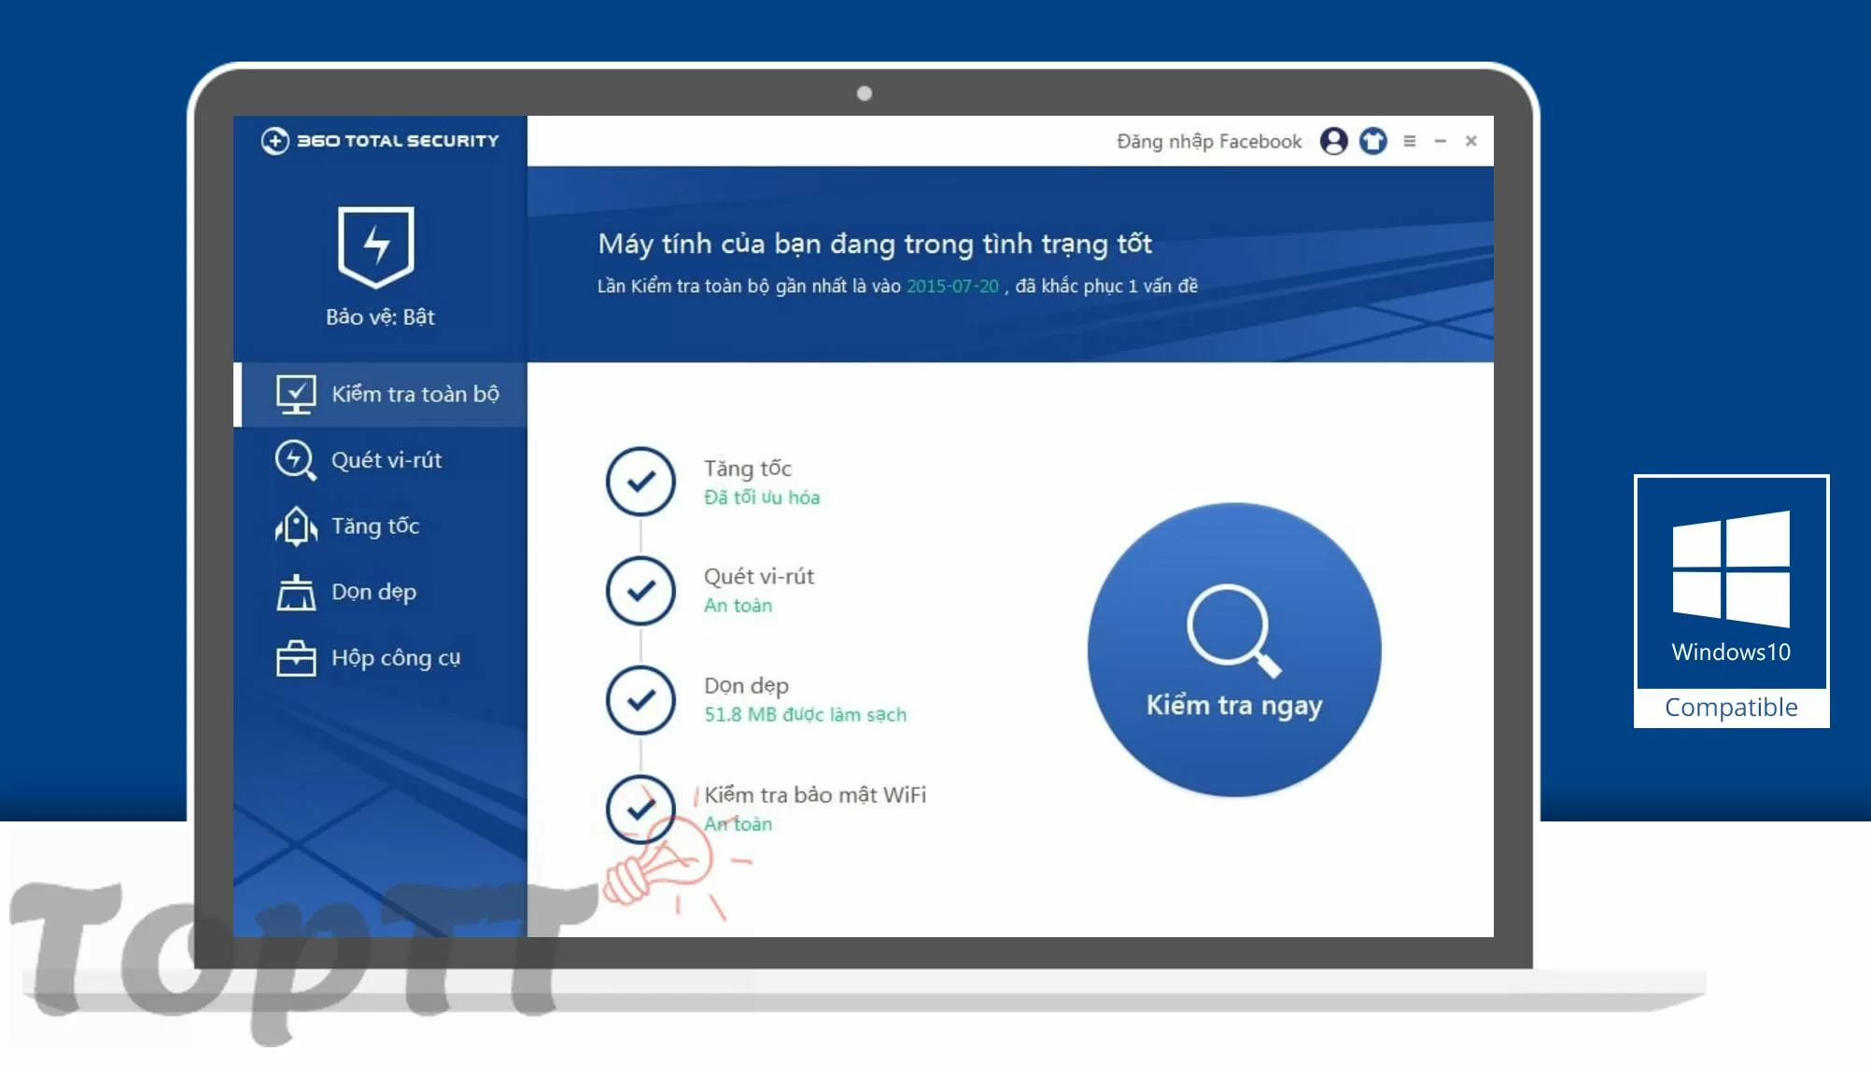
Task: Click the Dọn dẹp checkmark circle
Action: coord(640,700)
